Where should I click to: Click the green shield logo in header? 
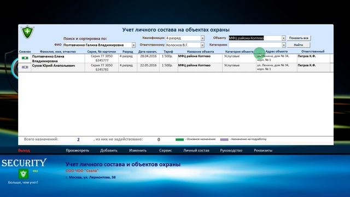point(27,32)
